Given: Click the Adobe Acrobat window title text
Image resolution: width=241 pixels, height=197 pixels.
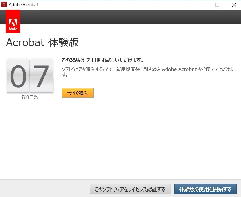Looking at the screenshot, I should click(x=23, y=5).
